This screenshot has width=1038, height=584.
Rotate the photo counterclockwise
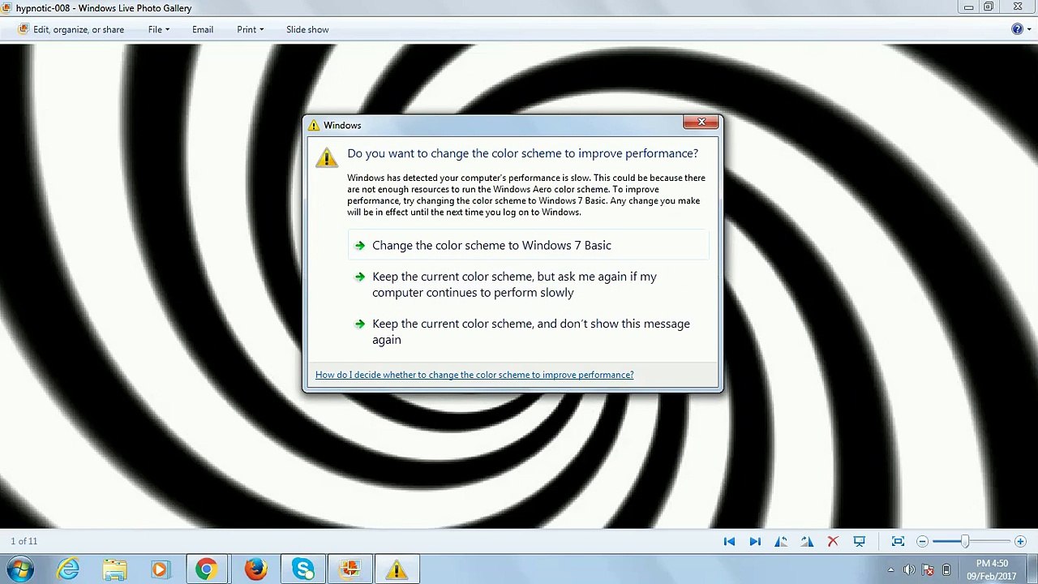pyautogui.click(x=781, y=541)
